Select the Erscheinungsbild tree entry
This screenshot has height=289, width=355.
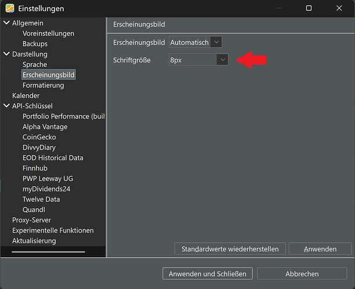49,75
